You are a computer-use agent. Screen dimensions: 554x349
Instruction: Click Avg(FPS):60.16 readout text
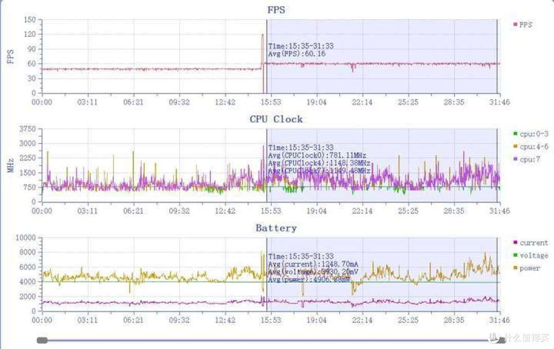pos(297,54)
